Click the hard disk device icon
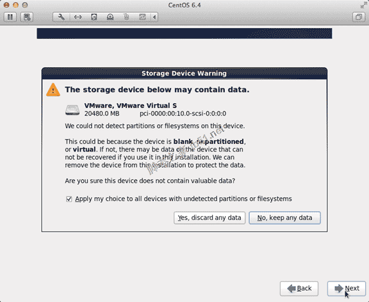 (x=94, y=17)
